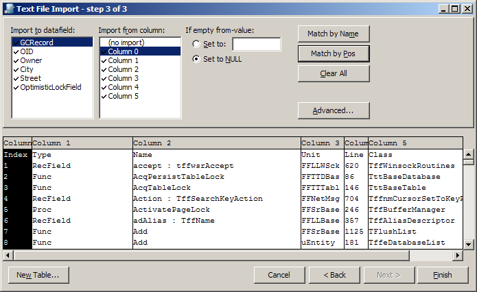The width and height of the screenshot is (477, 292).
Task: Select the 'Set to:' radio option
Action: pos(197,45)
